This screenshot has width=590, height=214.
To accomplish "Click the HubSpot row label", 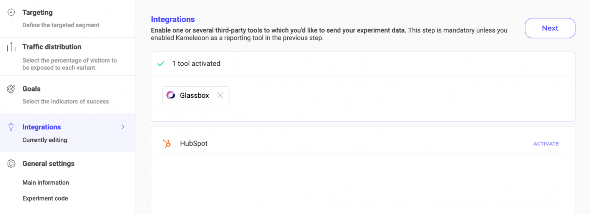I will click(194, 144).
